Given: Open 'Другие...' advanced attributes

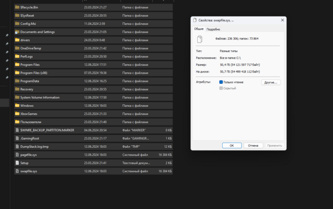Looking at the screenshot, I should 271,82.
